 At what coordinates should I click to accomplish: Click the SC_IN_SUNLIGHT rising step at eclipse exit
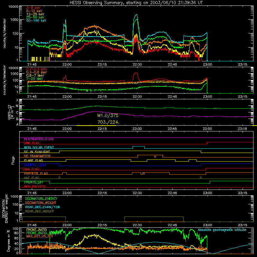click(x=59, y=152)
